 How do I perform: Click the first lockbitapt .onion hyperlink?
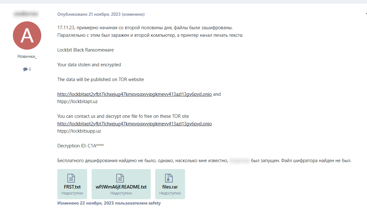pos(134,94)
